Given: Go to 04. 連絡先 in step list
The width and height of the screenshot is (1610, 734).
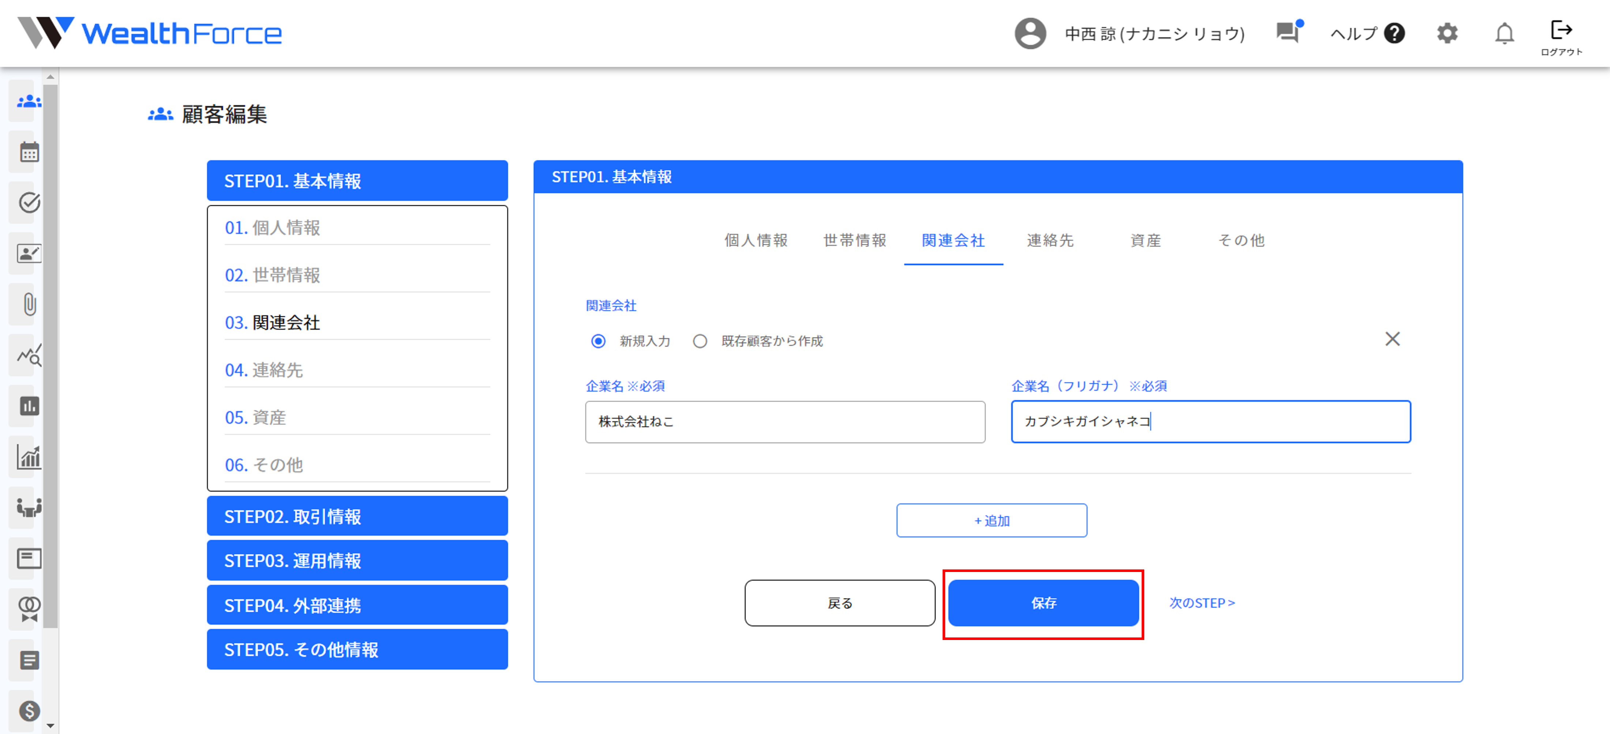Looking at the screenshot, I should click(x=357, y=370).
